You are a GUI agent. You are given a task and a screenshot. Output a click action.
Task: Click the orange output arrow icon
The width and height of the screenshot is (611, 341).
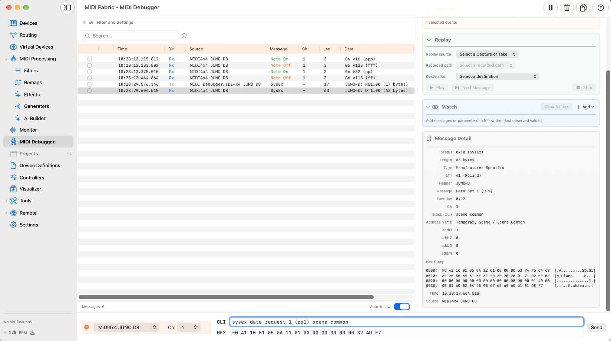87,327
